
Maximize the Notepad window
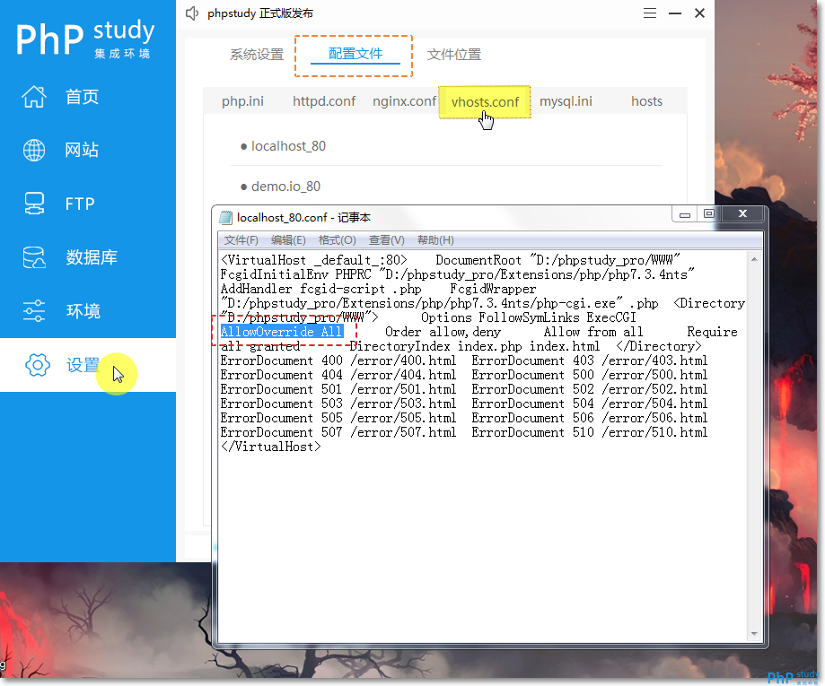(709, 214)
